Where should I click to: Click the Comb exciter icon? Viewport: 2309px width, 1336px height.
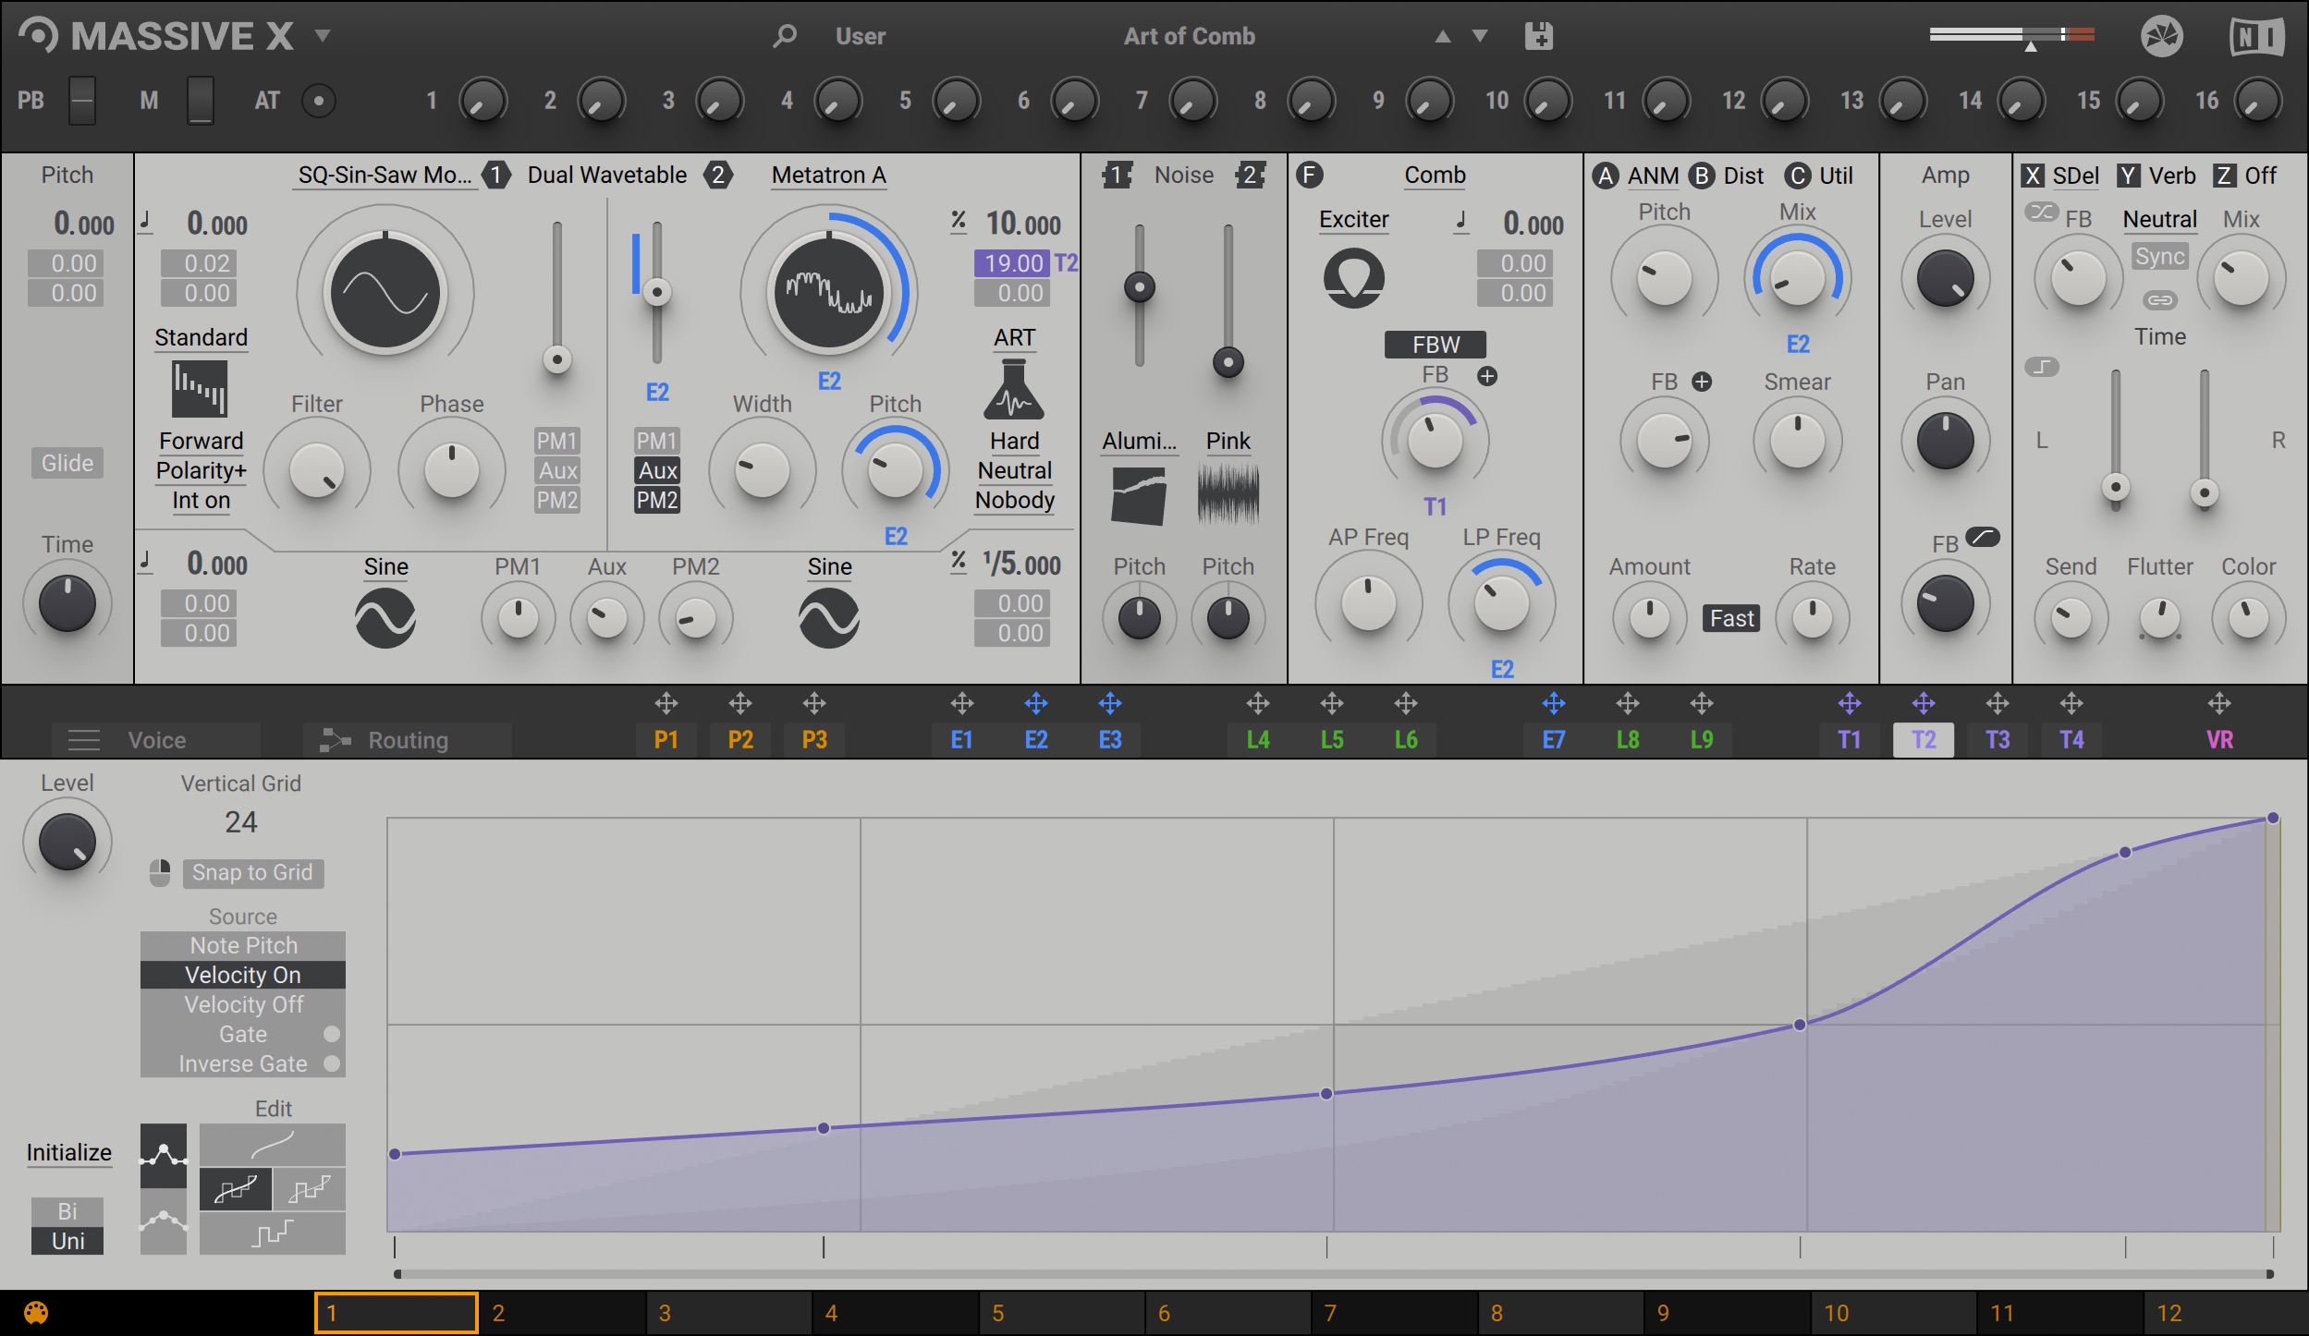point(1354,278)
